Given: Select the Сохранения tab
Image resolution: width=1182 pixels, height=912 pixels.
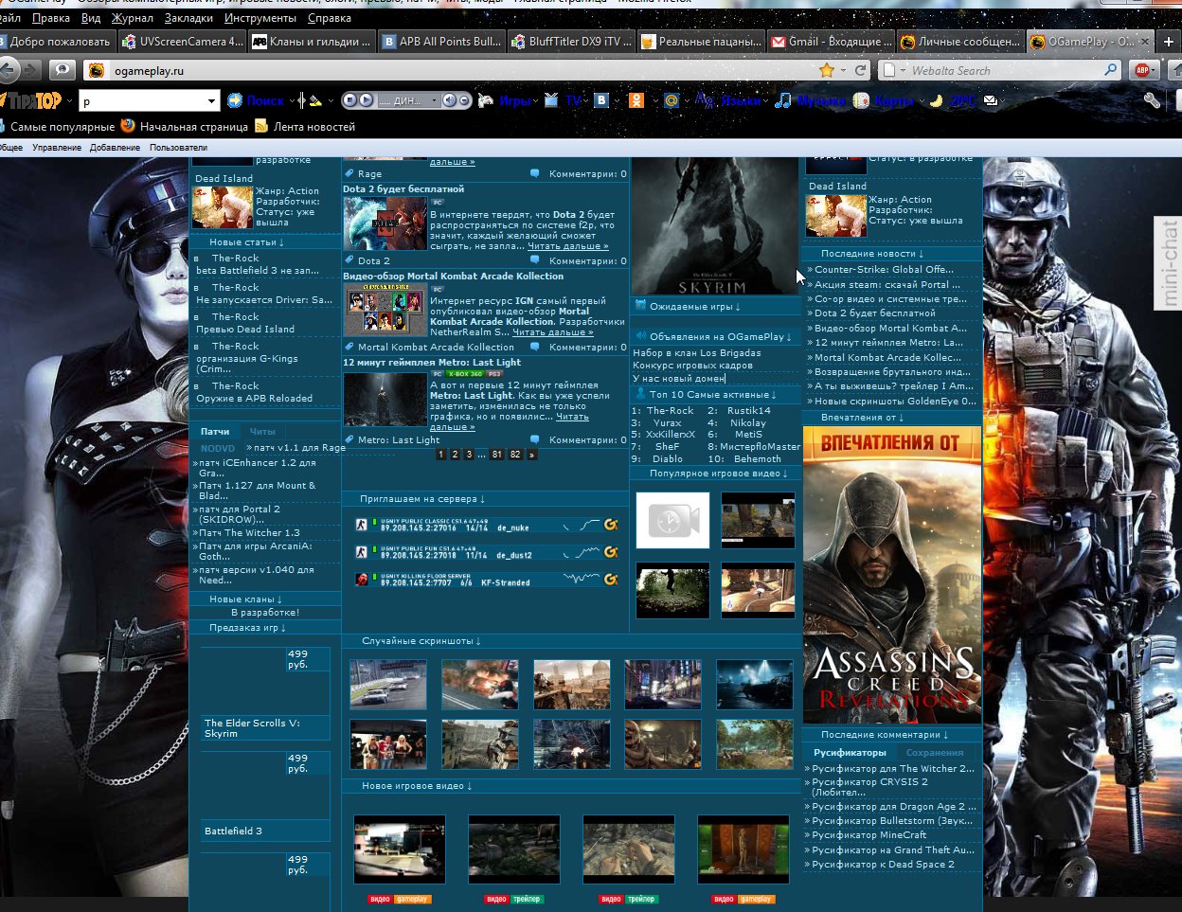Looking at the screenshot, I should coord(934,753).
